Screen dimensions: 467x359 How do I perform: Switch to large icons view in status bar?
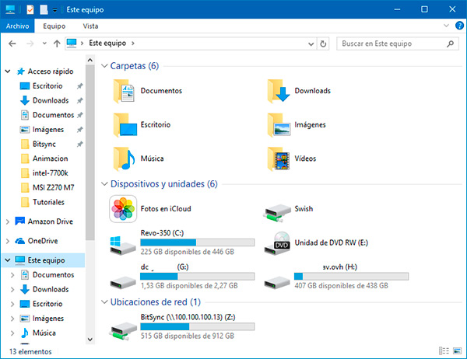(457, 350)
